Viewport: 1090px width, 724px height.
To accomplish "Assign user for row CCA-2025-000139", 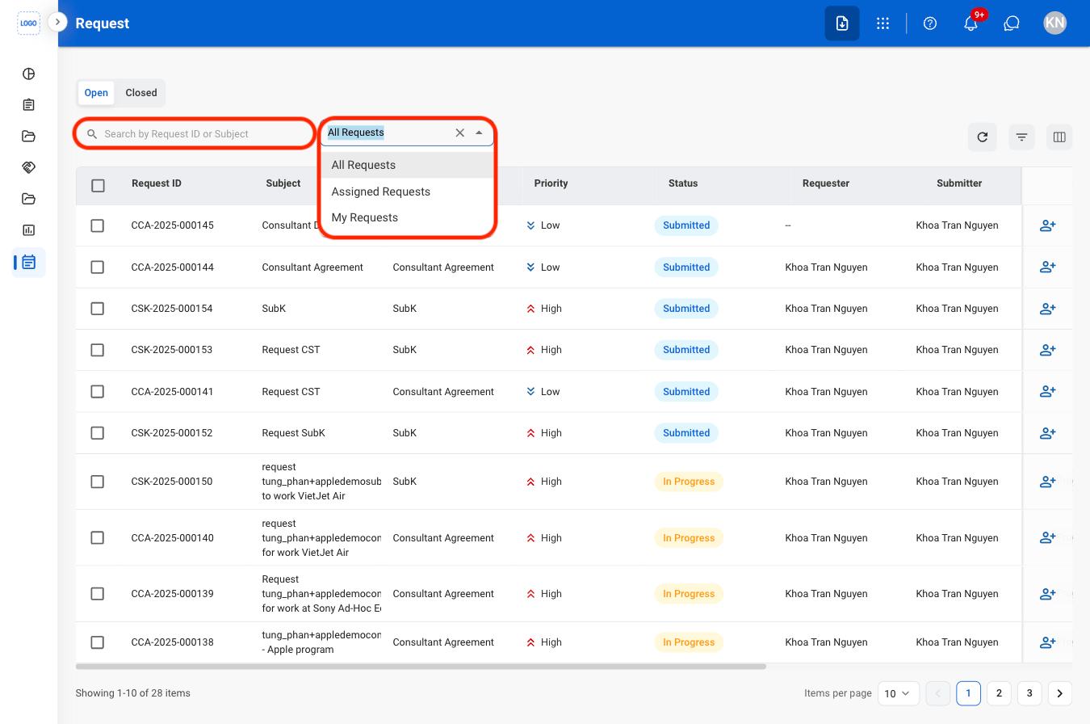I will coord(1048,594).
